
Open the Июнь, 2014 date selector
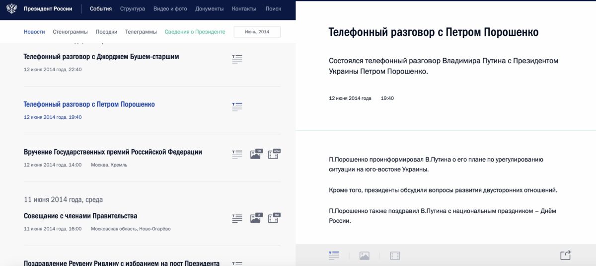(257, 32)
